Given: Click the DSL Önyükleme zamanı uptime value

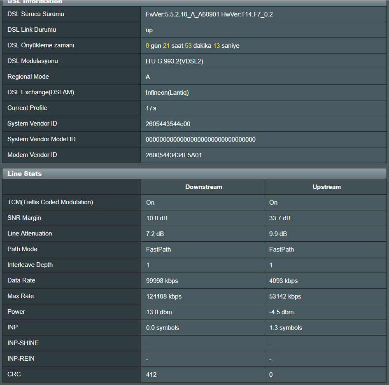Looking at the screenshot, I should [193, 46].
